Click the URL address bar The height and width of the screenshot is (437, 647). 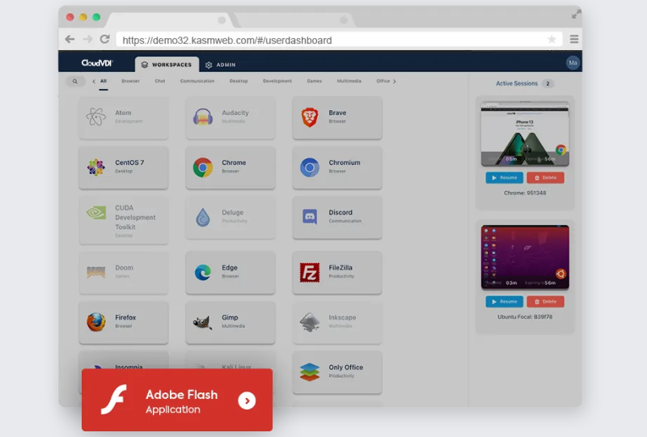(x=339, y=40)
